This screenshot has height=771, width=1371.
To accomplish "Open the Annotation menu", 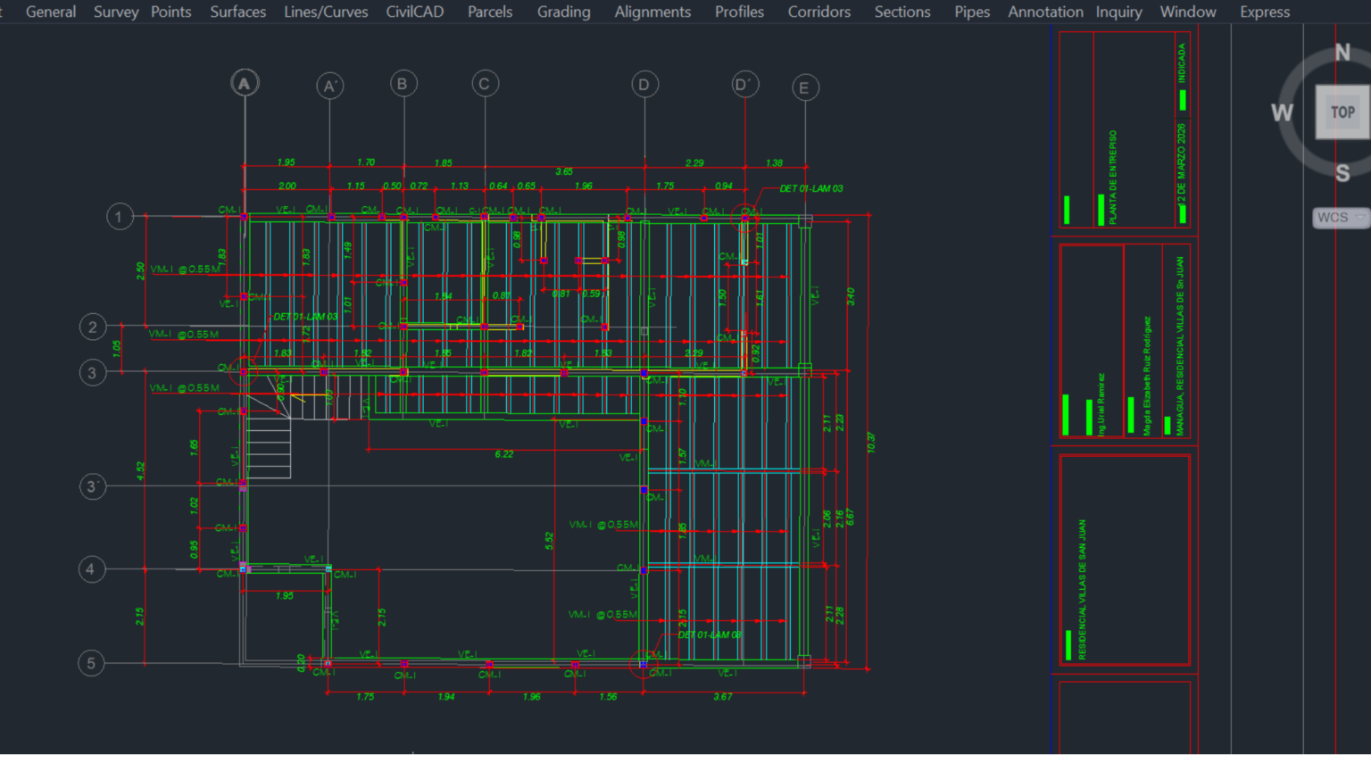I will (1045, 12).
